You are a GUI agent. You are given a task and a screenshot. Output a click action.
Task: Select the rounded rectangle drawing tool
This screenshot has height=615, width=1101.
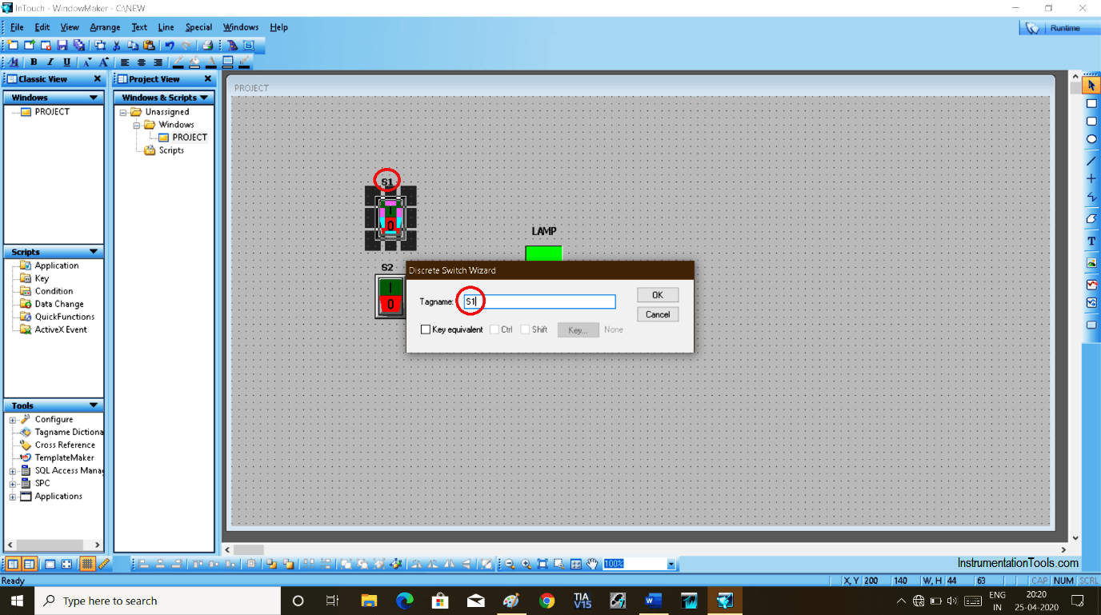[1091, 122]
